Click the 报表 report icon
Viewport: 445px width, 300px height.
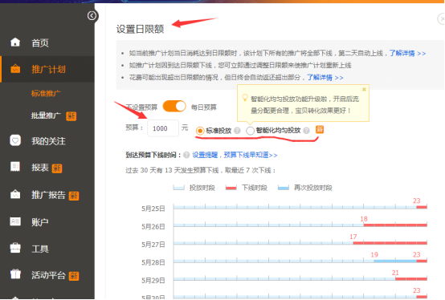click(x=15, y=167)
